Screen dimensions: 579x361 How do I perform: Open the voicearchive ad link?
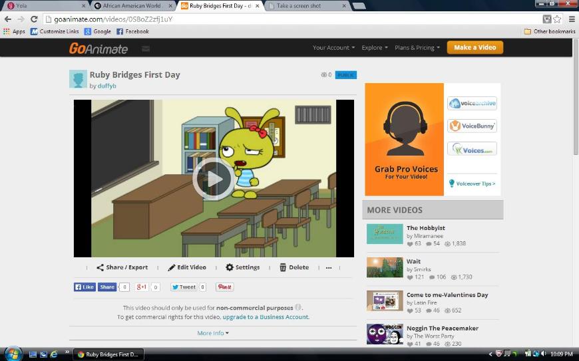pyautogui.click(x=472, y=103)
